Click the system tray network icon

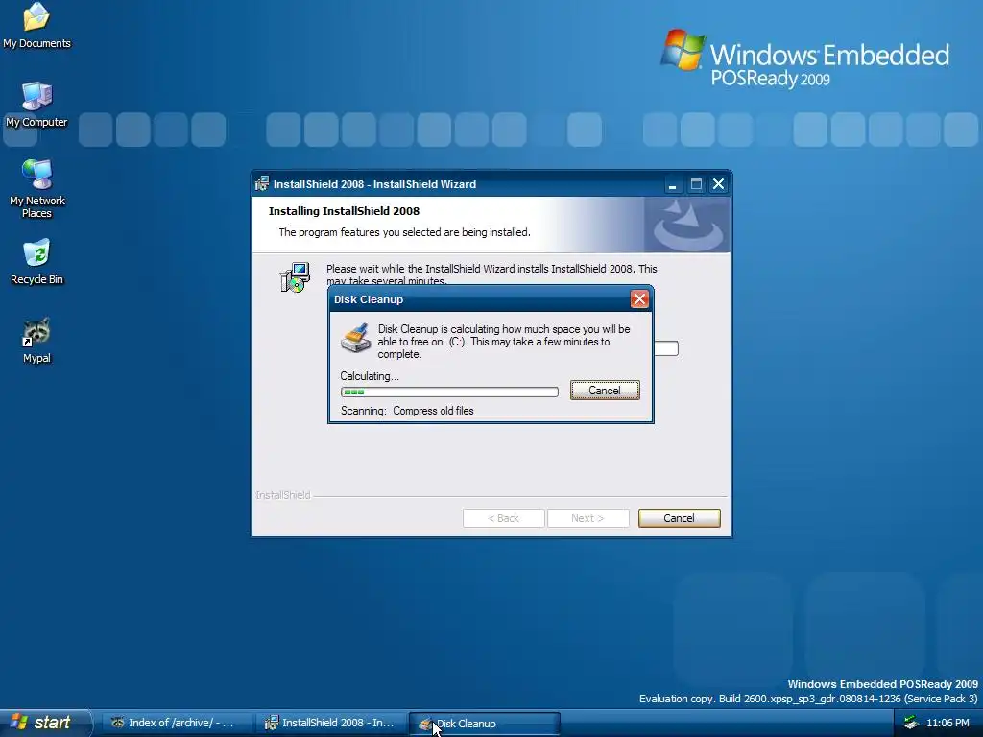pos(911,724)
